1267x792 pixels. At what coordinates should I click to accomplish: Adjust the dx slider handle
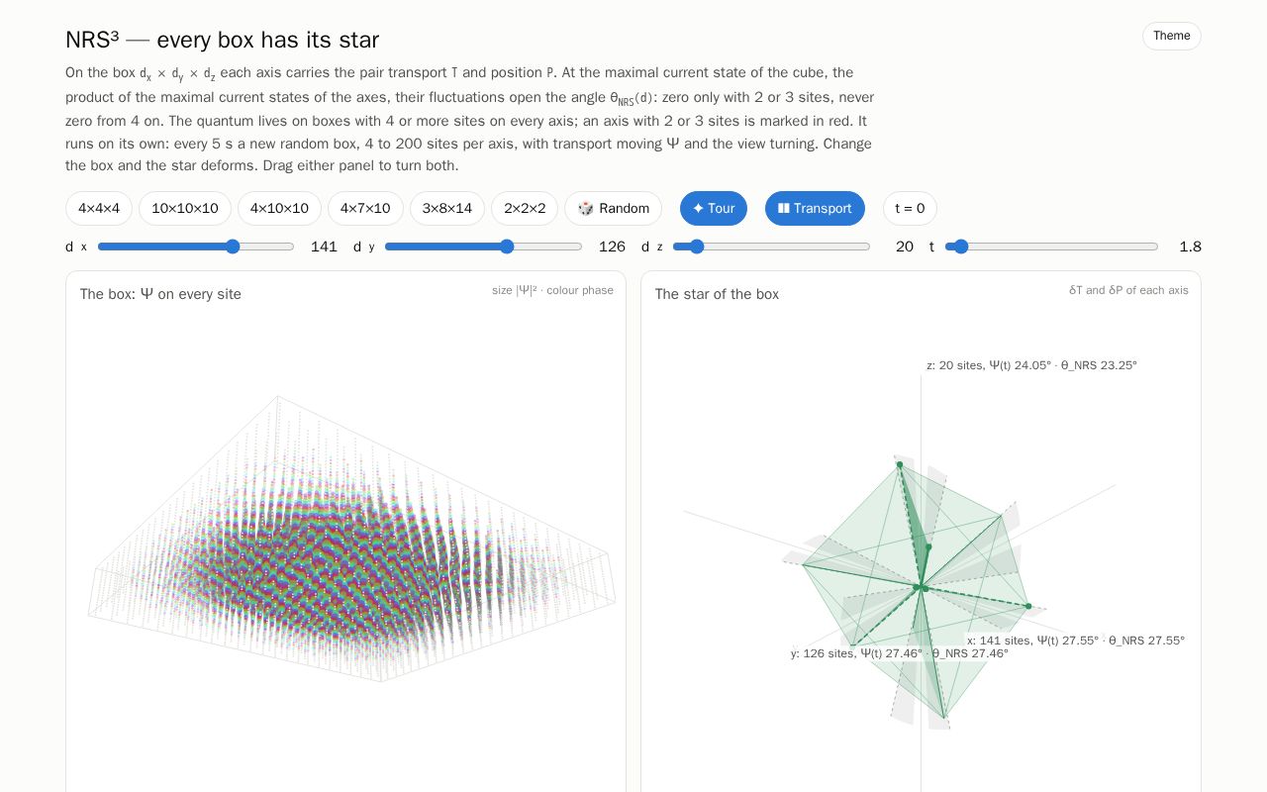click(233, 247)
